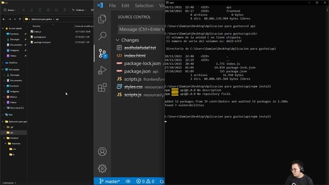The width and height of the screenshot is (329, 185).
Task: Expand the Red tree node arrow
Action: [x=3, y=115]
